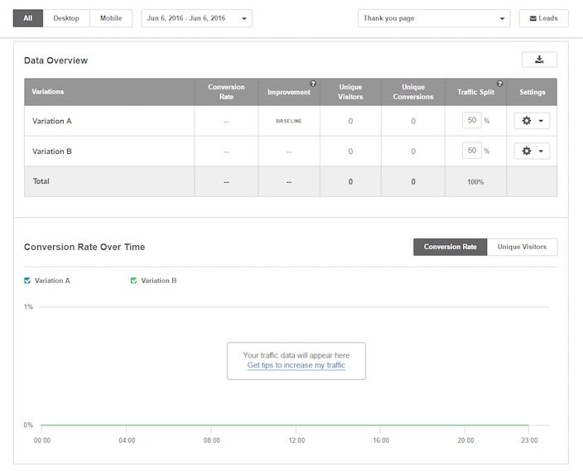This screenshot has width=583, height=471.
Task: Switch to the Mobile tab
Action: 110,18
